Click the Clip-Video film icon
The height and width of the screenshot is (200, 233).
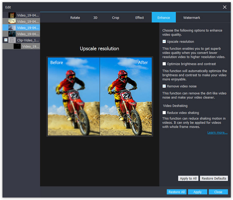(x=12, y=40)
